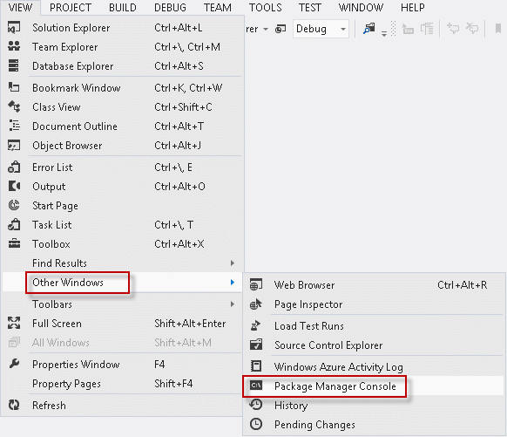Open the HELP menu
This screenshot has height=437, width=507.
coord(413,7)
